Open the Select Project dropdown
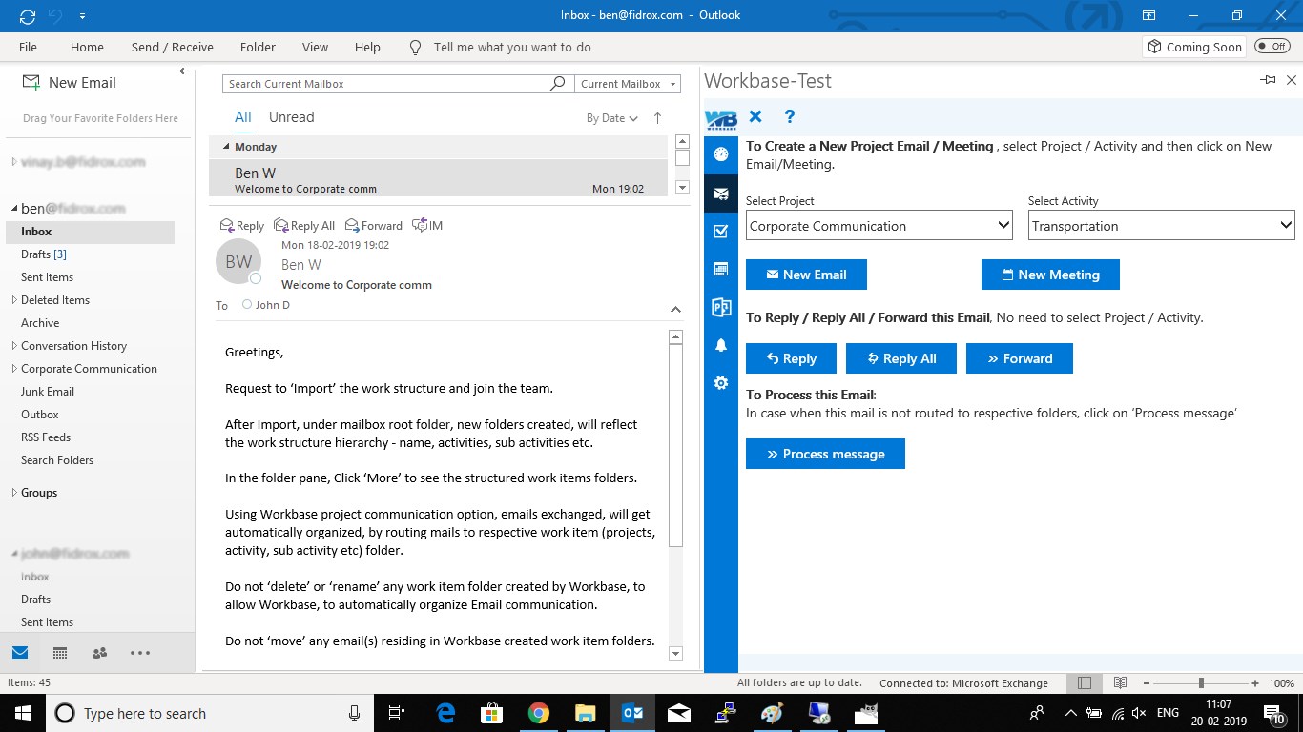Viewport: 1303px width, 732px height. (879, 226)
